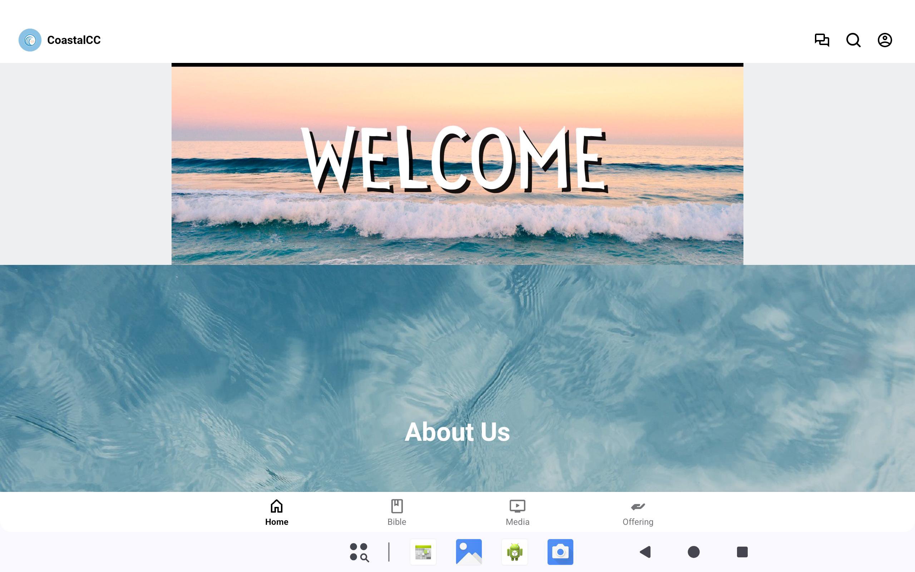
Task: Click the CoastalCC wave logo
Action: pos(30,40)
